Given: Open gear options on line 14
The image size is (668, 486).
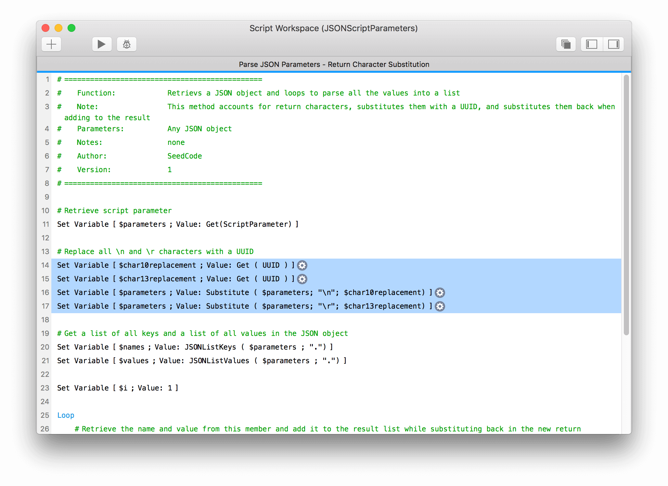Looking at the screenshot, I should point(302,265).
